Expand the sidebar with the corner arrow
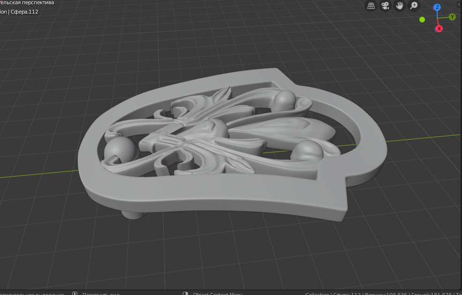This screenshot has height=295, width=462. 460,5
